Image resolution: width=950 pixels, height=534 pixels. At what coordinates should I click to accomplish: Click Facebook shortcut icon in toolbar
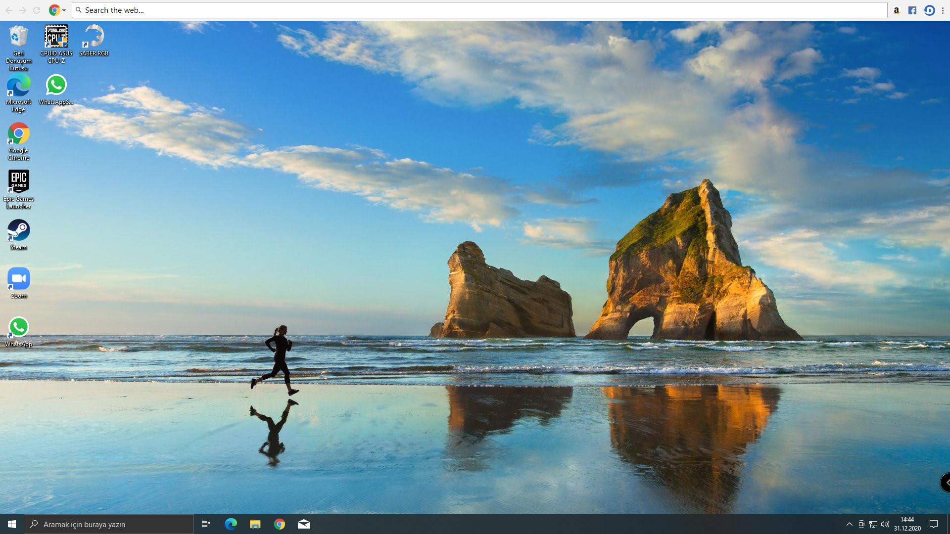[912, 10]
